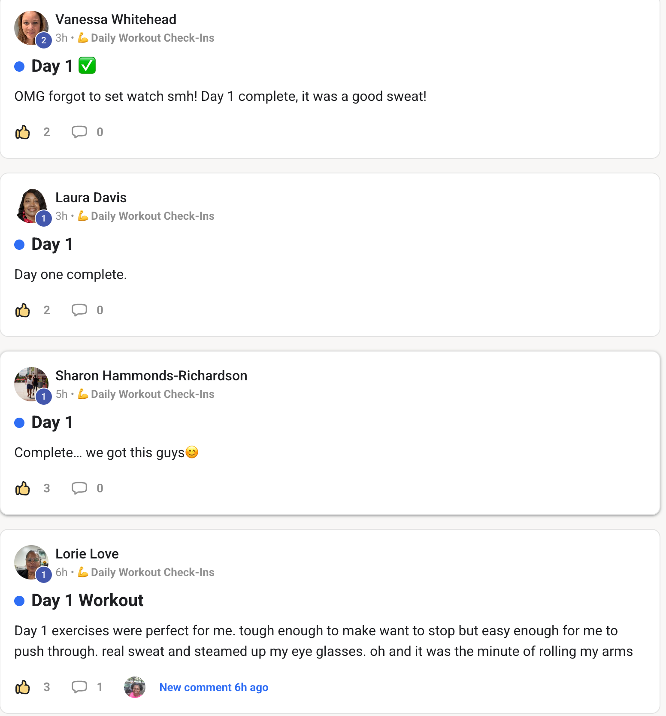Open Laura Davis's profile name

(91, 197)
